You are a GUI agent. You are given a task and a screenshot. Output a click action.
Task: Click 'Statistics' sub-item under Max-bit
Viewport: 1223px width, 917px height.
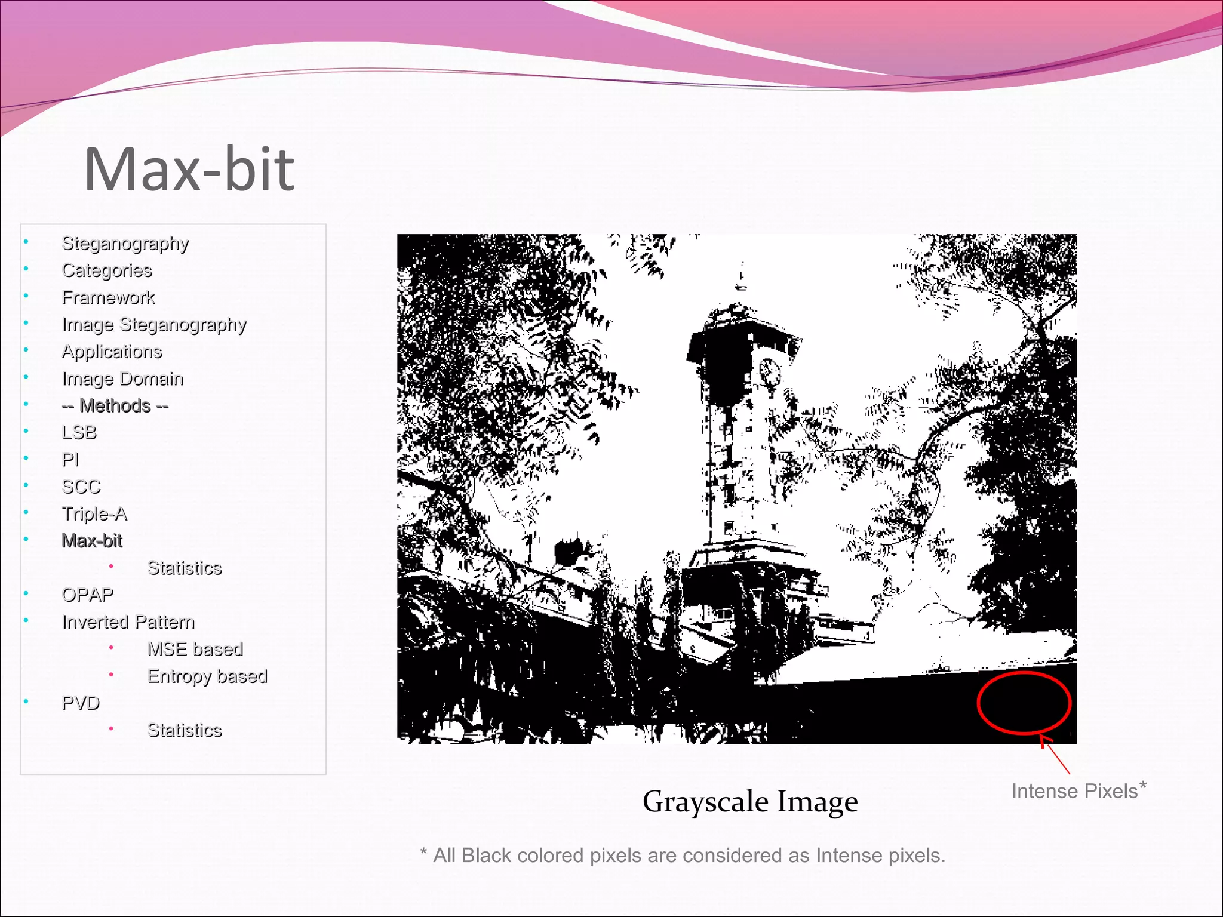coord(185,568)
